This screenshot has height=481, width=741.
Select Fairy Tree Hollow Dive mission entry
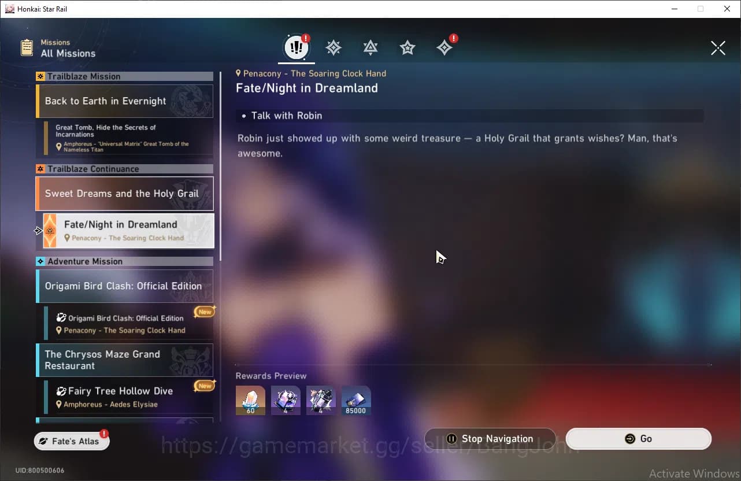(128, 397)
